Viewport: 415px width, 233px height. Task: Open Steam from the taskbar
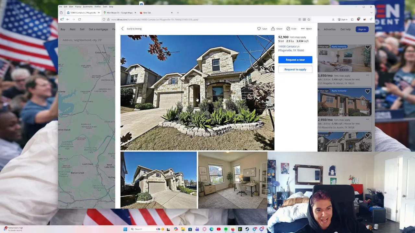pos(247,229)
